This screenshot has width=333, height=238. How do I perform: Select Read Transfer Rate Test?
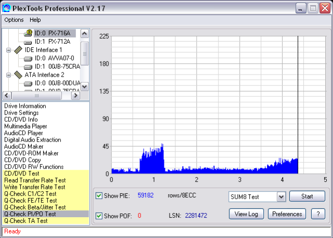pyautogui.click(x=46, y=180)
